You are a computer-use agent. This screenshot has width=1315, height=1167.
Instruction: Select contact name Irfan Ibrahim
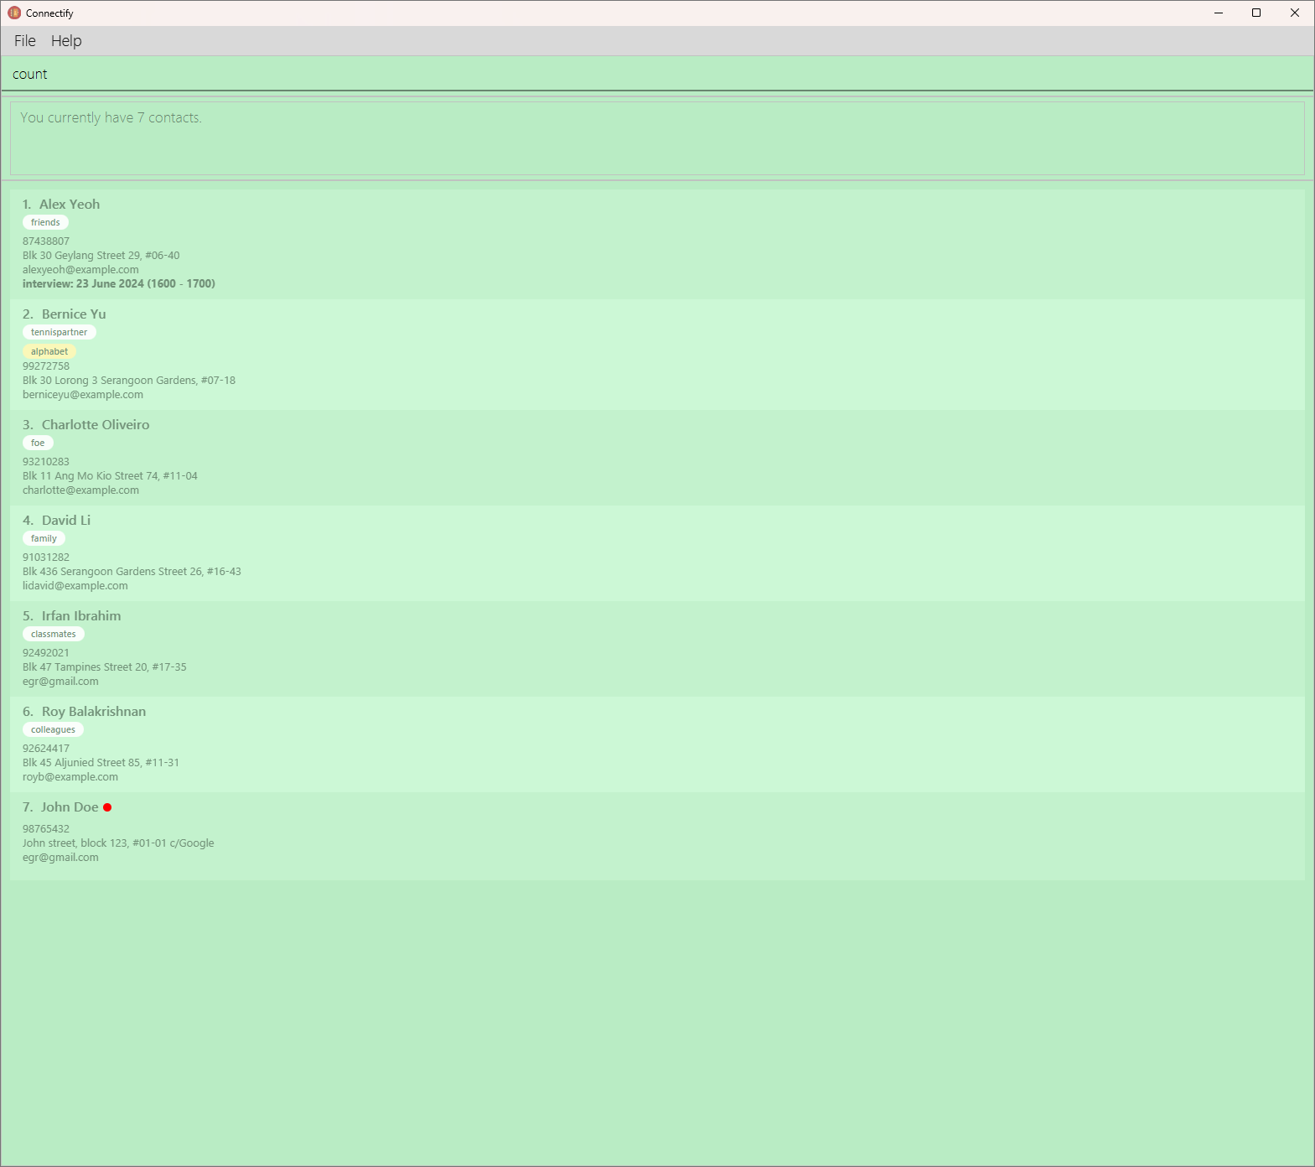pos(81,616)
